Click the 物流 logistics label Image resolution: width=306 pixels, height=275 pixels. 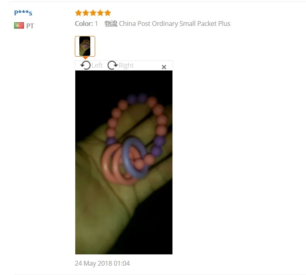111,23
